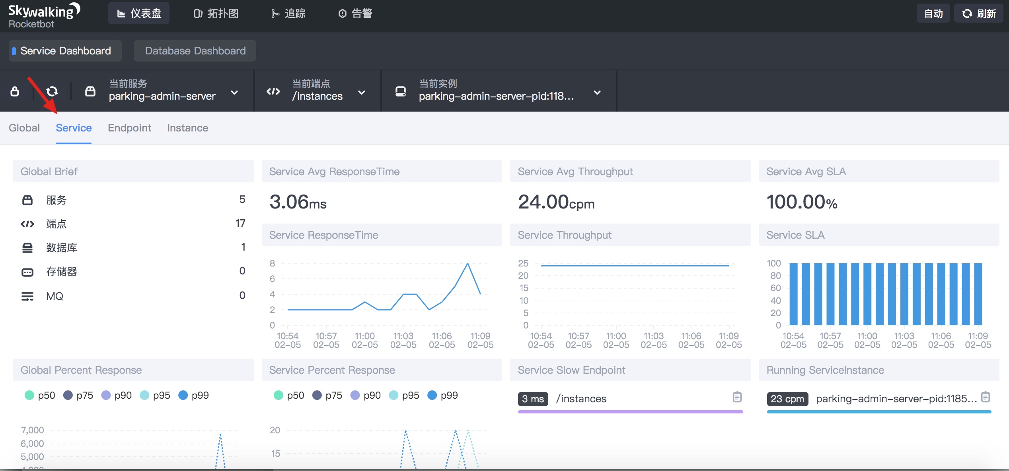Click the current endpoint code icon
Viewport: 1009px width, 471px height.
click(x=273, y=92)
